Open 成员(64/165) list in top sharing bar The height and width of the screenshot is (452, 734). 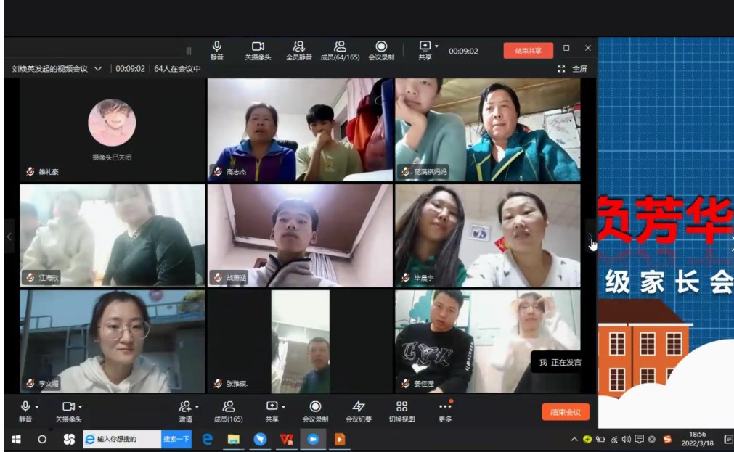click(x=340, y=49)
